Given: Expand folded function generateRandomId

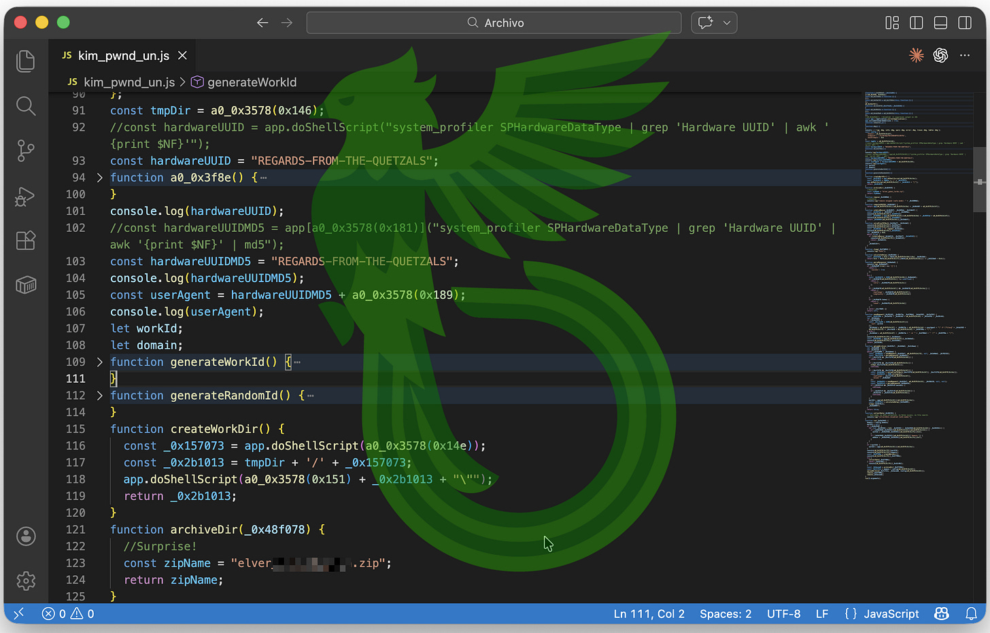Looking at the screenshot, I should pyautogui.click(x=100, y=395).
